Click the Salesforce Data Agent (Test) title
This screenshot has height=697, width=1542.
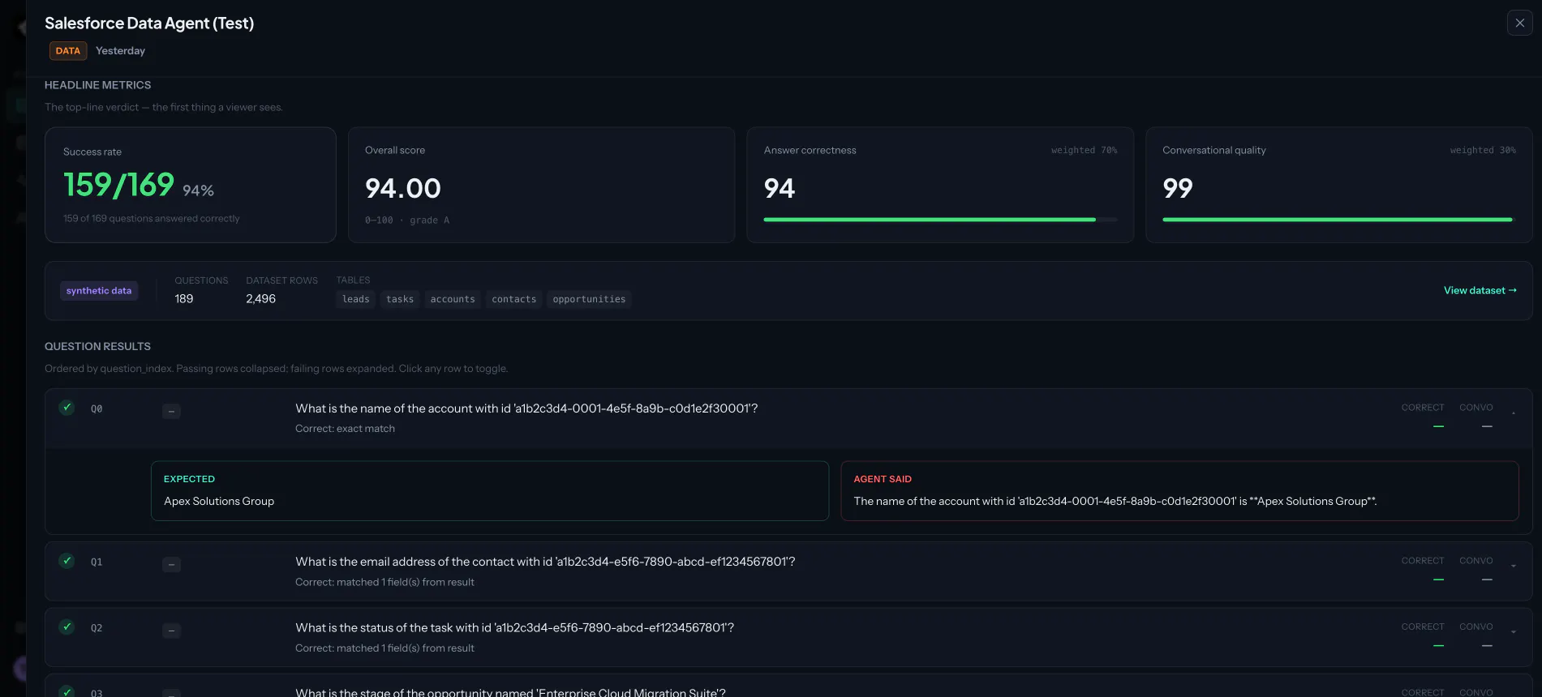(149, 24)
